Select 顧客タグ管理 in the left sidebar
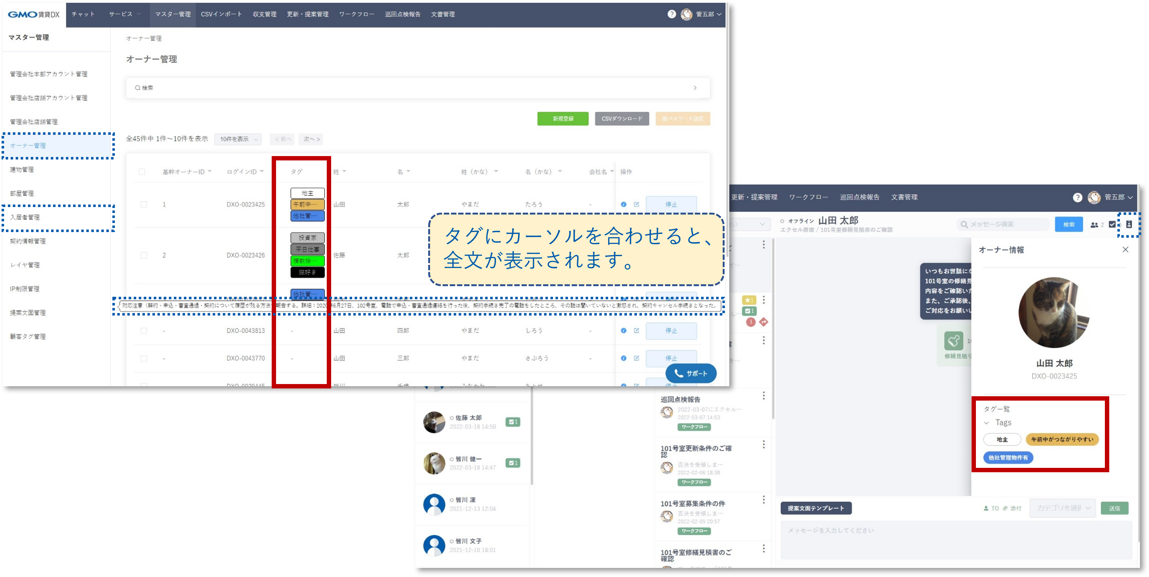 pyautogui.click(x=28, y=337)
